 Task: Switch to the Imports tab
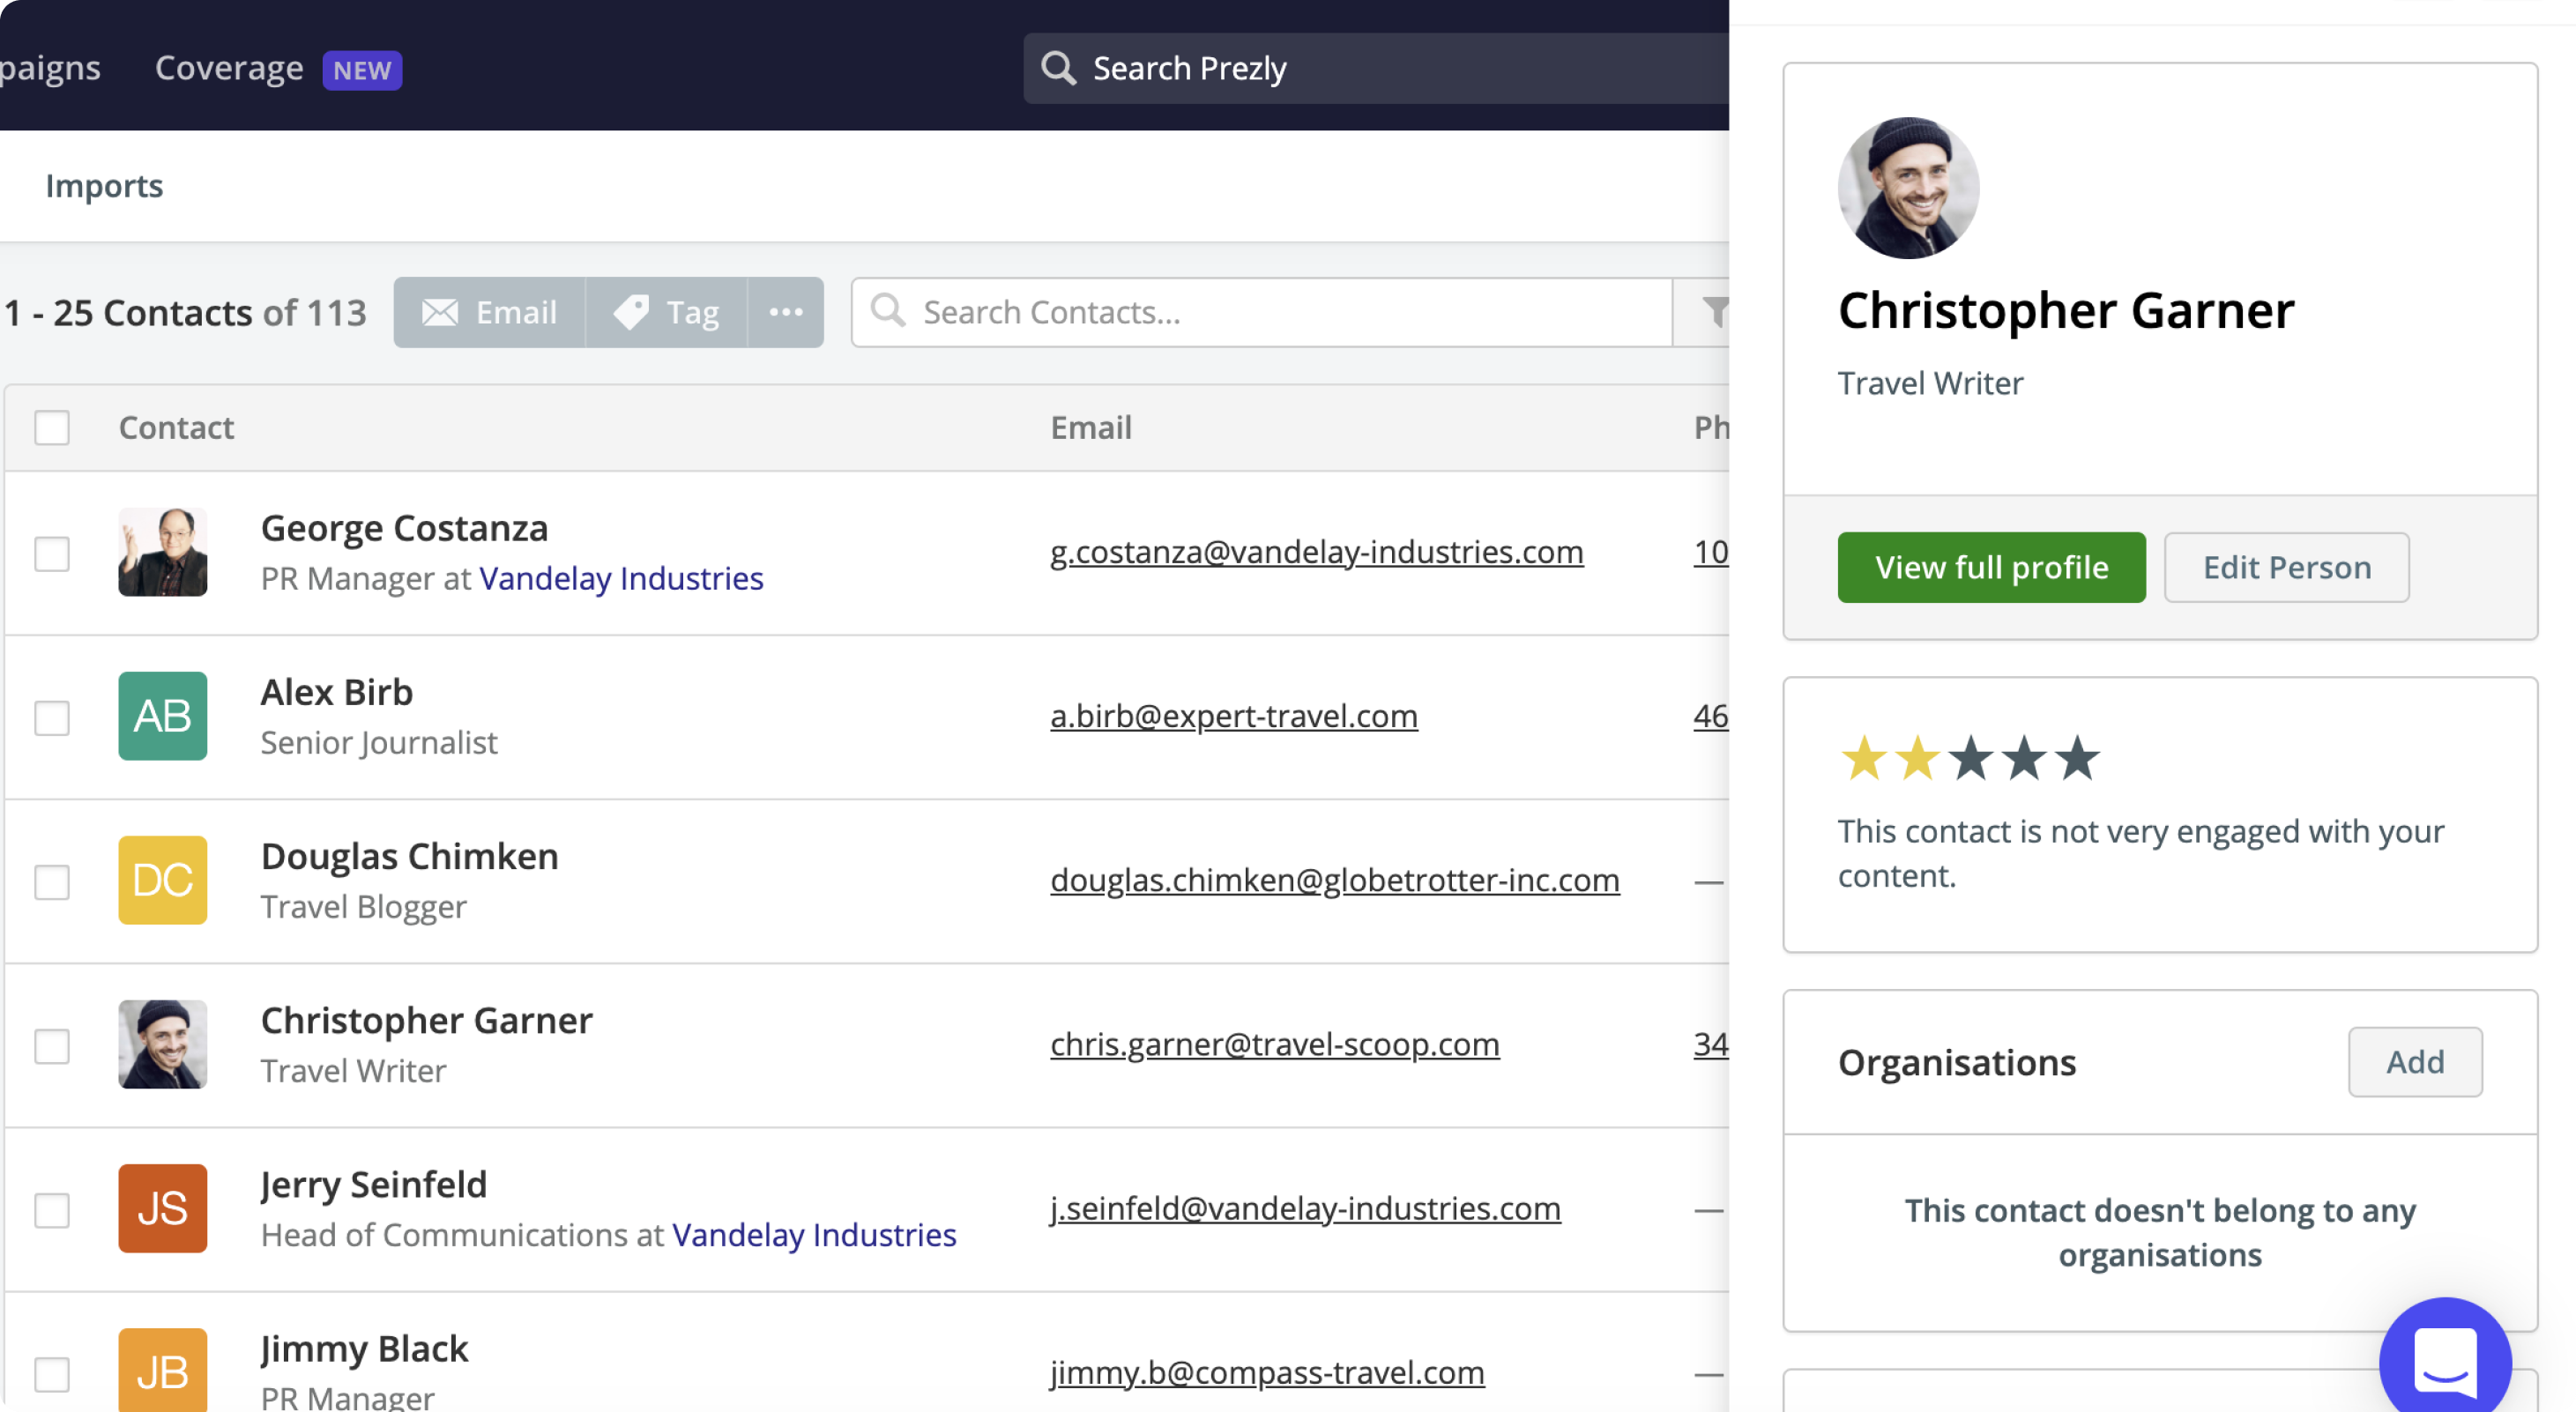click(x=104, y=186)
